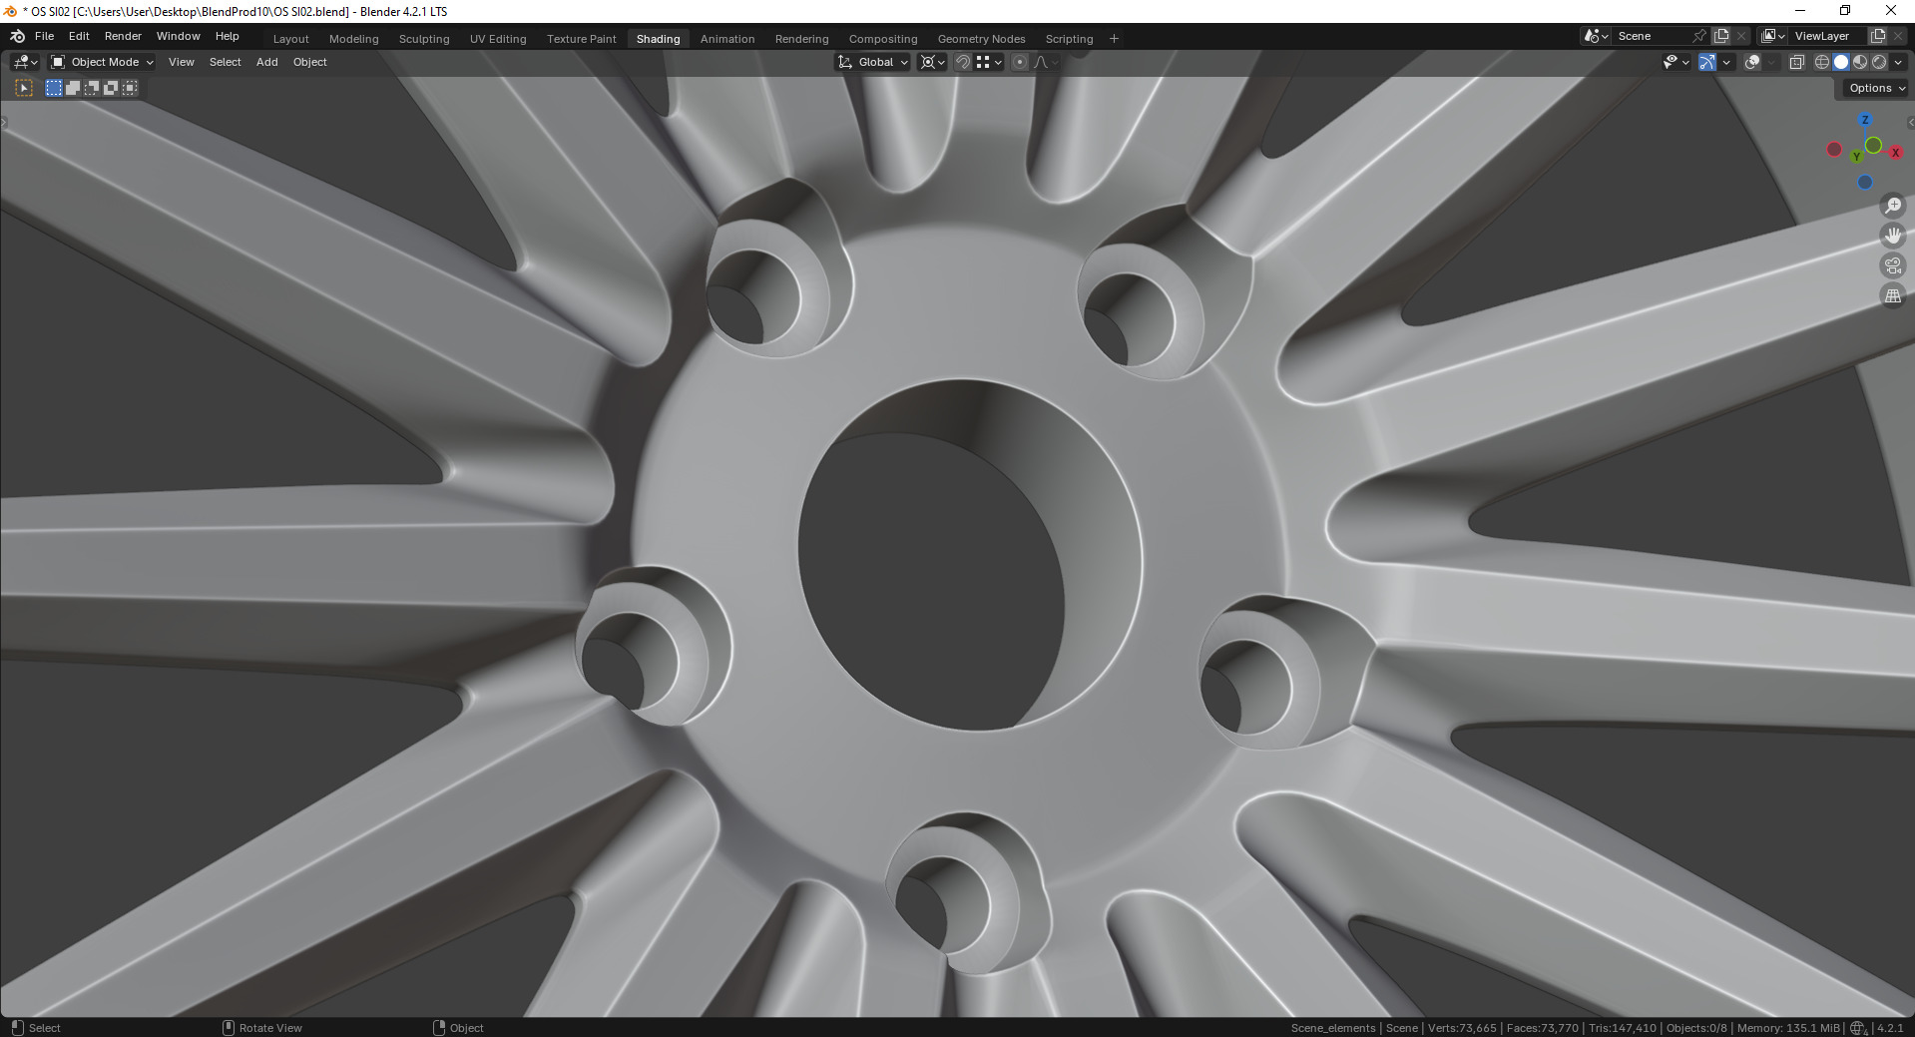Choose Intersect selection mode icon
Screen dimensions: 1915x1037
click(130, 88)
